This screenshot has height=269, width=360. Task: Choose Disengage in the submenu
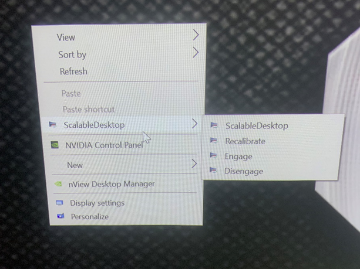pos(244,171)
